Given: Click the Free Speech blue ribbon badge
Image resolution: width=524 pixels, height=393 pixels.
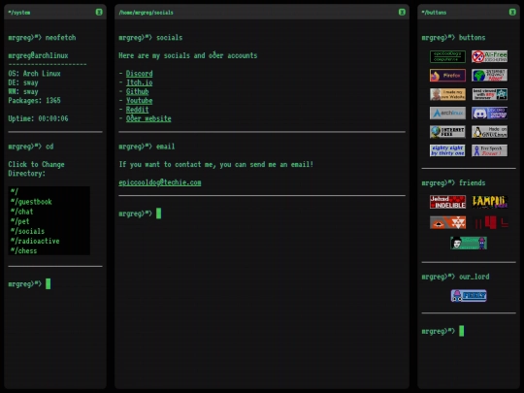Looking at the screenshot, I should (x=490, y=150).
